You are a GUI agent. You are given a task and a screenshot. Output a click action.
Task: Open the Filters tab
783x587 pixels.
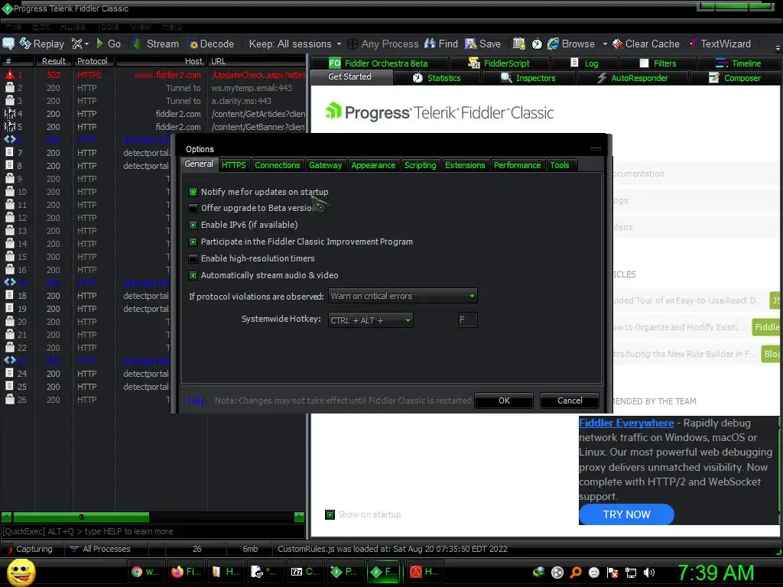[658, 63]
